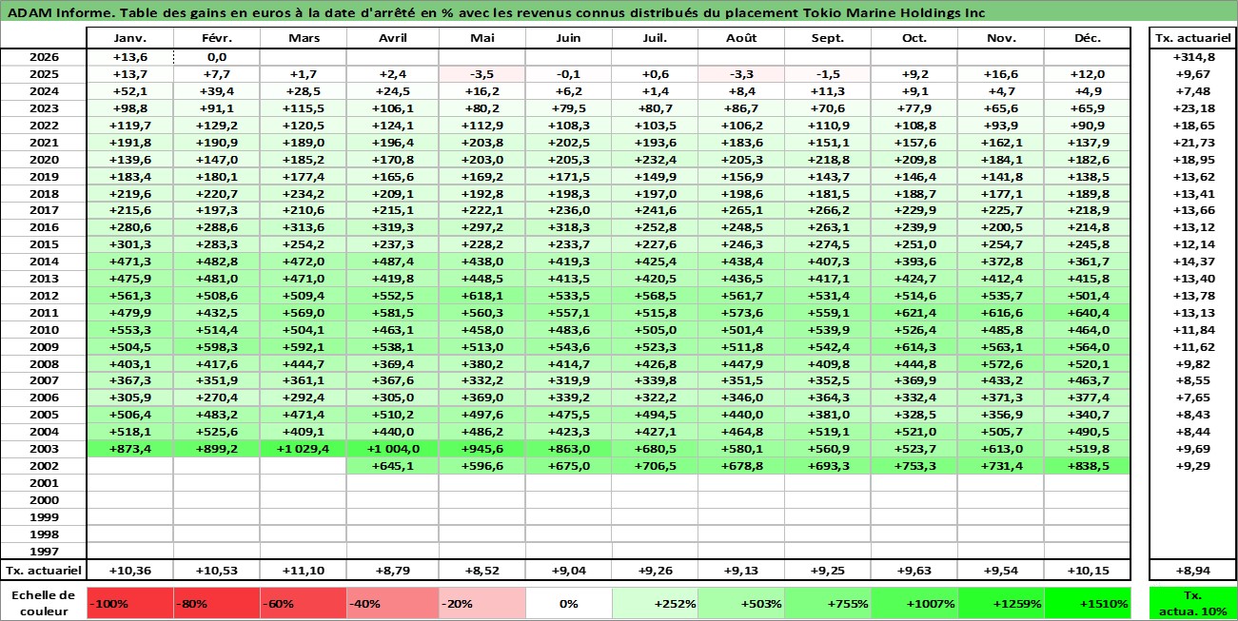This screenshot has height=621, width=1238.
Task: Select the +52,1 cell in Janv. 2024
Action: click(x=129, y=91)
